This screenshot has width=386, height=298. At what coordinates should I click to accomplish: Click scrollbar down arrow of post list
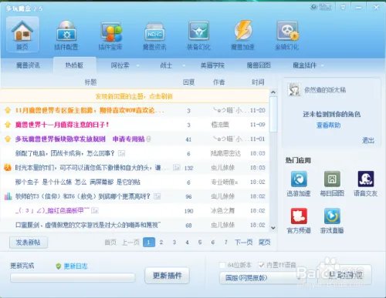(x=273, y=228)
